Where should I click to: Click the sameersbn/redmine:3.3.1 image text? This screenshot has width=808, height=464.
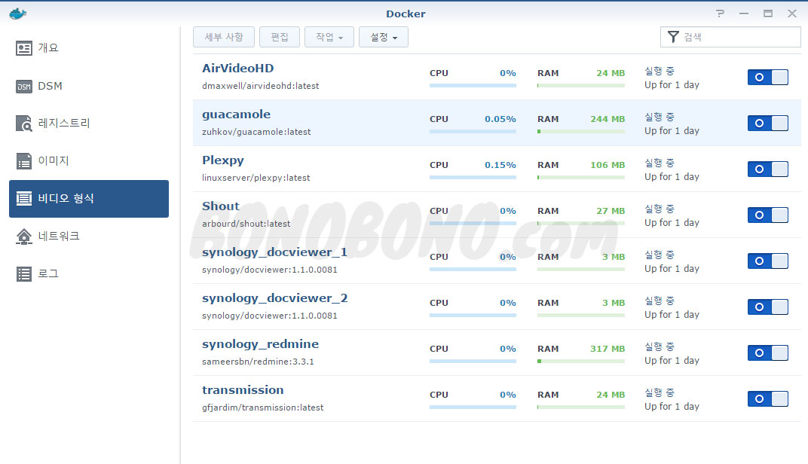[258, 362]
